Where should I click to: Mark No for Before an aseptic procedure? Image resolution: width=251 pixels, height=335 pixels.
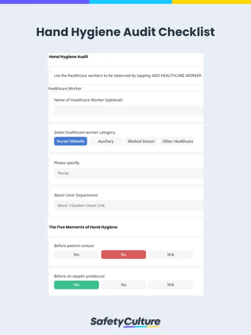(123, 285)
